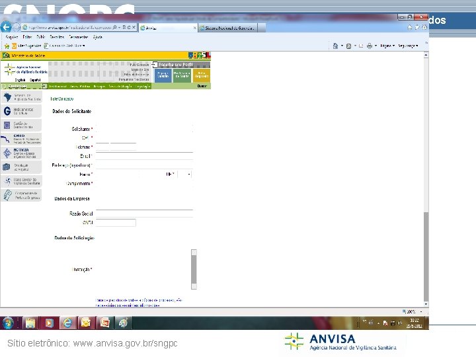
Task: Switch to the Sistema Nacional de Gerenciamento tab
Action: click(x=228, y=28)
